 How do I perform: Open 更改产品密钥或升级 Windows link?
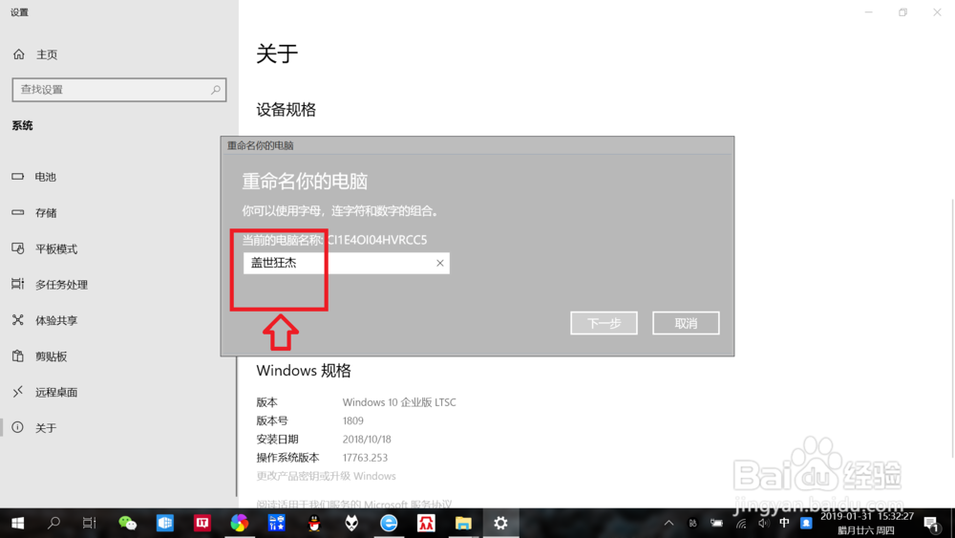[x=326, y=476]
